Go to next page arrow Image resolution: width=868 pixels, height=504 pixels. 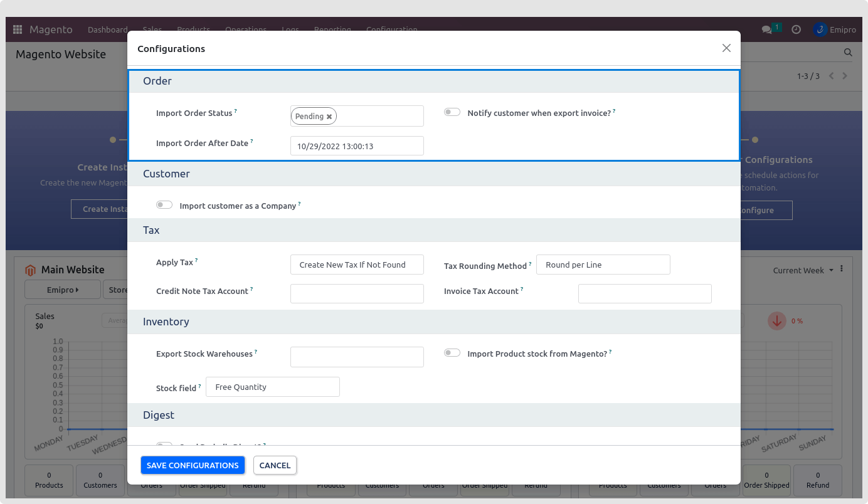pyautogui.click(x=845, y=76)
